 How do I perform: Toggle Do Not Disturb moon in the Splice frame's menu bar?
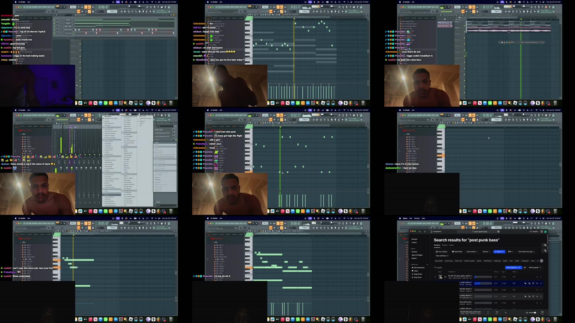coord(528,218)
